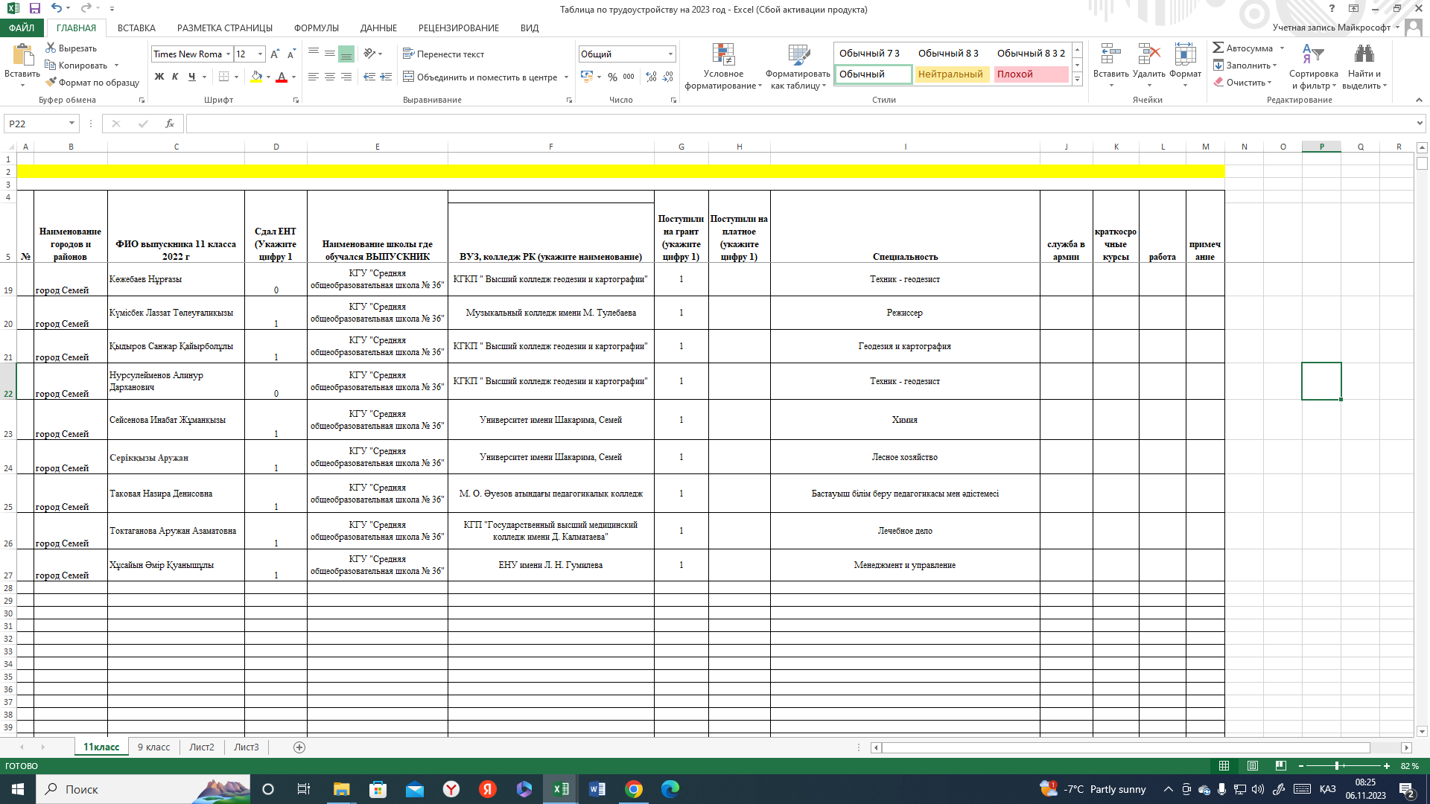
Task: Click the decrease indent icon
Action: (369, 77)
